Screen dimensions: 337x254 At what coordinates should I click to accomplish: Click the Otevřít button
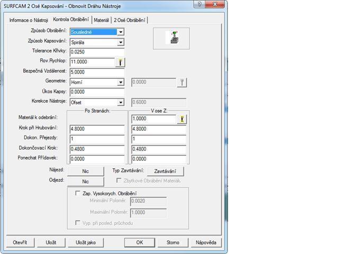coord(20,242)
